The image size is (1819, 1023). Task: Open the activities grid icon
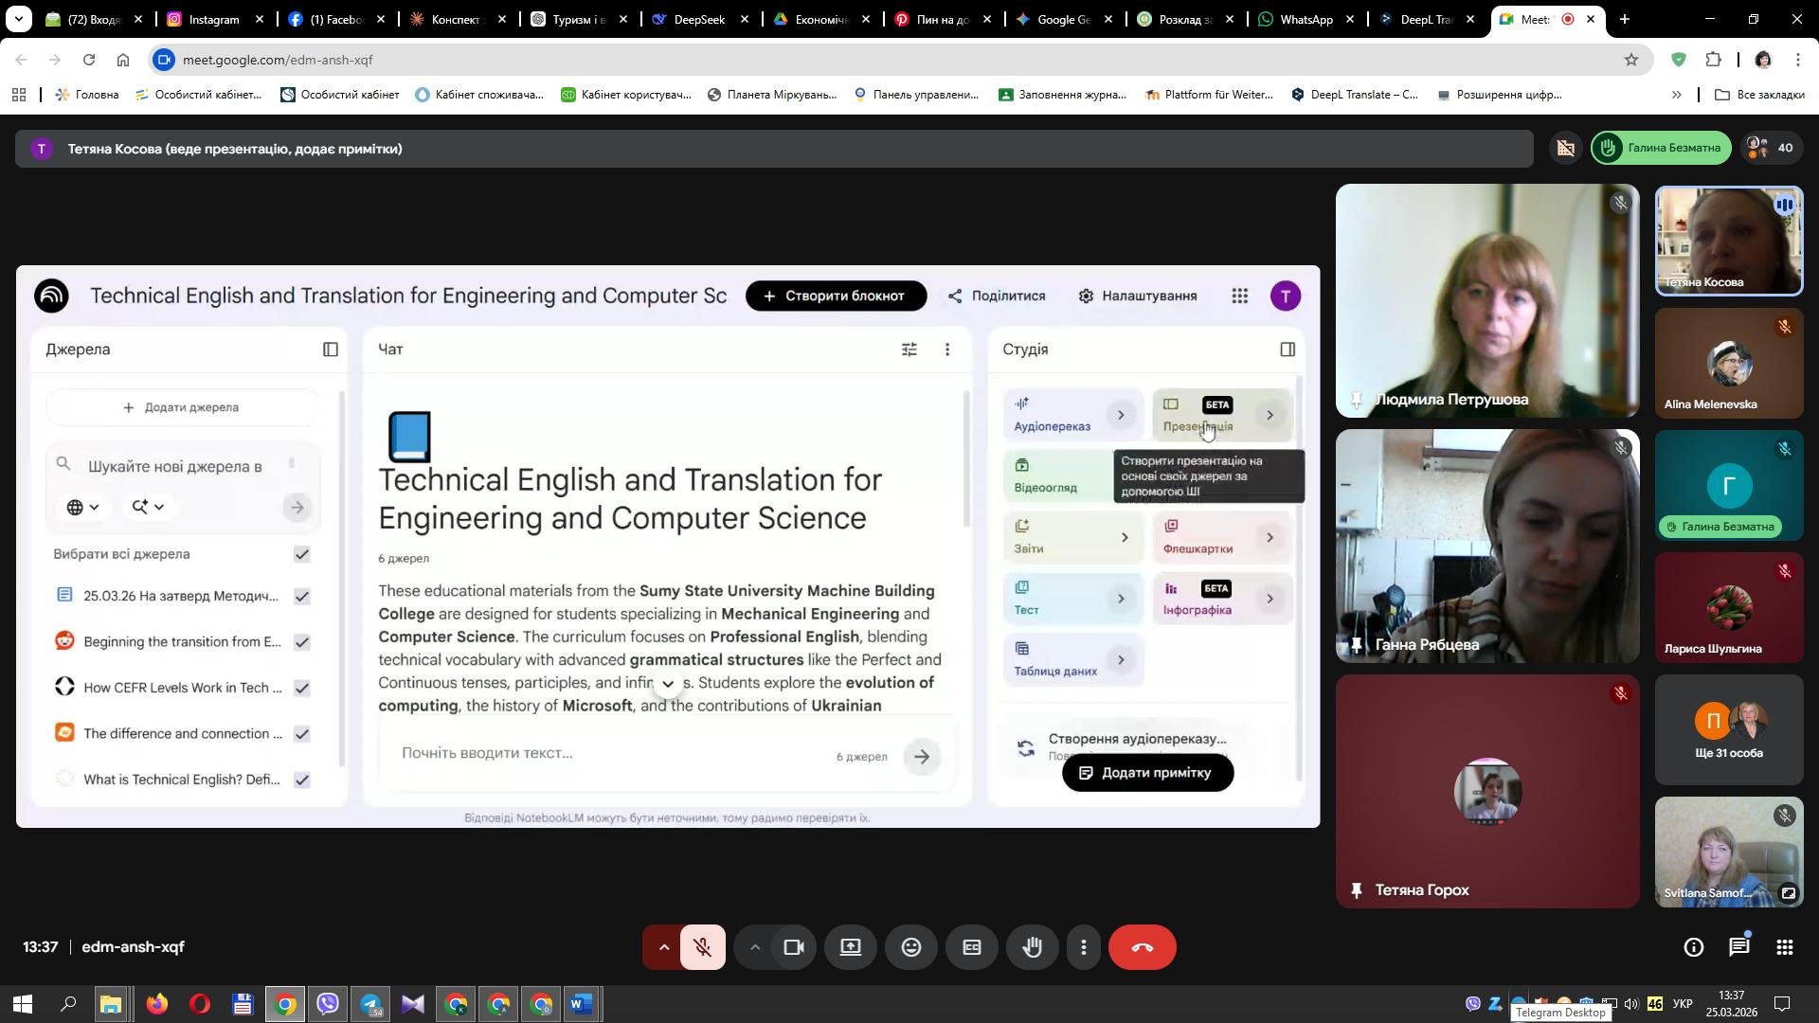1784,947
